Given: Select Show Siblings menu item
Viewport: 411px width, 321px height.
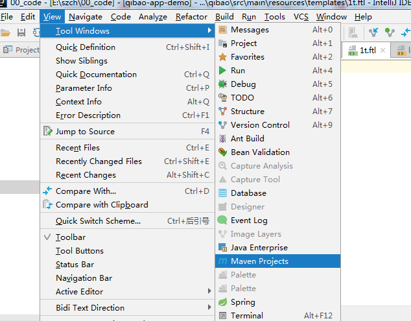Looking at the screenshot, I should (128, 61).
